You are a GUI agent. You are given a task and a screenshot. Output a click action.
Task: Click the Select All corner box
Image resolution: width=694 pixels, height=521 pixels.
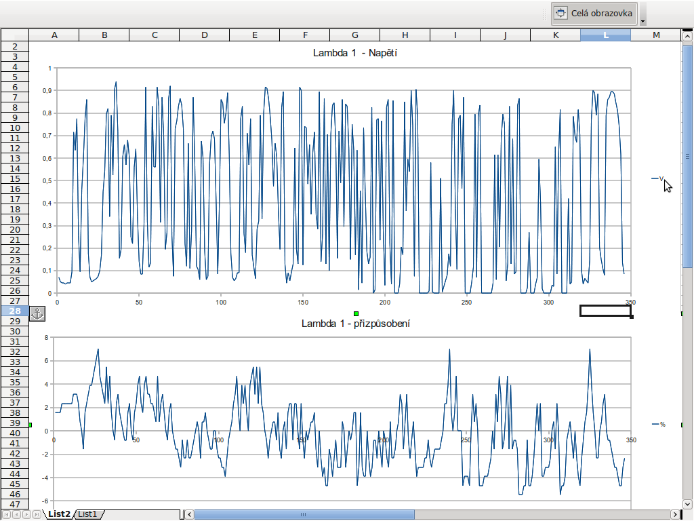[x=15, y=35]
